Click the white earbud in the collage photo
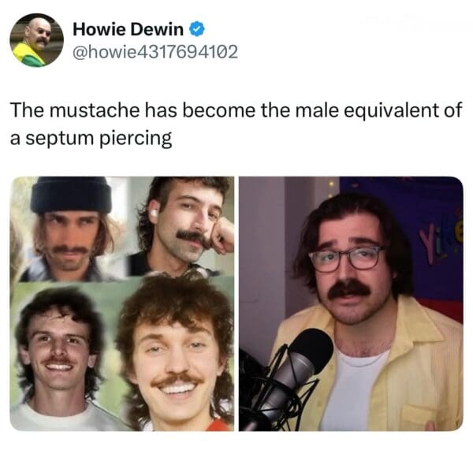 pyautogui.click(x=155, y=213)
